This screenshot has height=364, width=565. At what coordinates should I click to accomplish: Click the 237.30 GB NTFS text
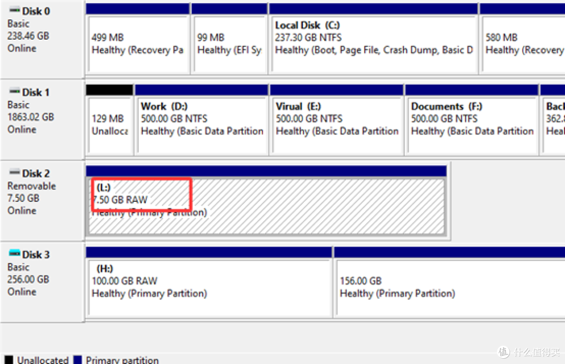309,38
